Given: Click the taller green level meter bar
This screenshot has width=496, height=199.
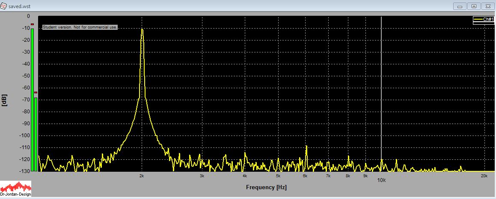Looking at the screenshot, I should tap(32, 100).
